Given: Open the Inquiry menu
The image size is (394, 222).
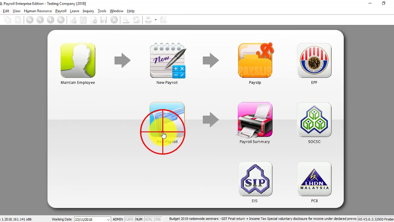Looking at the screenshot, I should (88, 11).
